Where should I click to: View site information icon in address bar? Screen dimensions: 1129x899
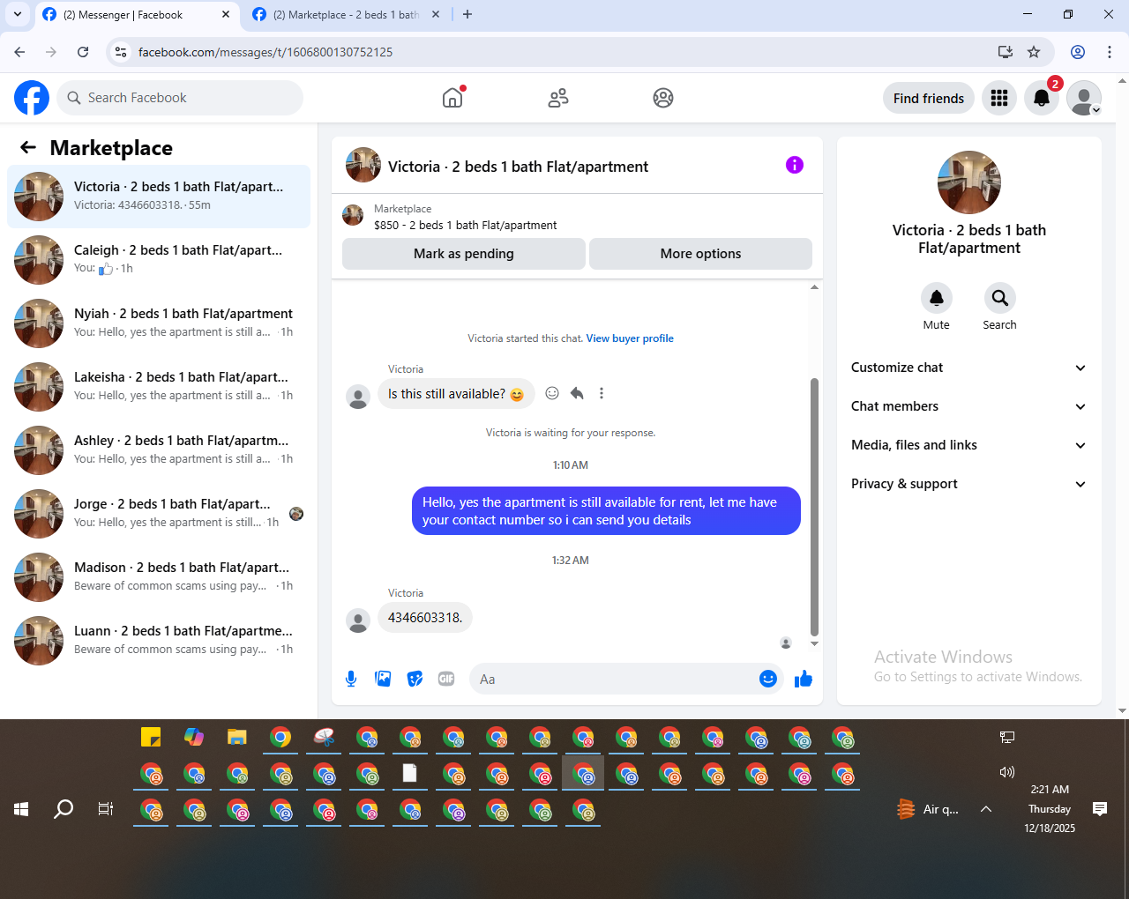pyautogui.click(x=121, y=52)
